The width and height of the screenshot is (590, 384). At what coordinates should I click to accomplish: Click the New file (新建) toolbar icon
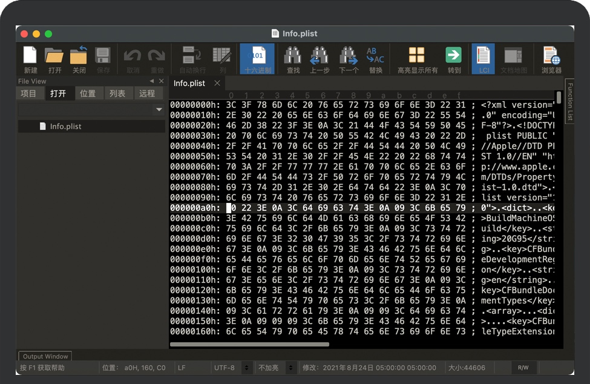pos(30,59)
